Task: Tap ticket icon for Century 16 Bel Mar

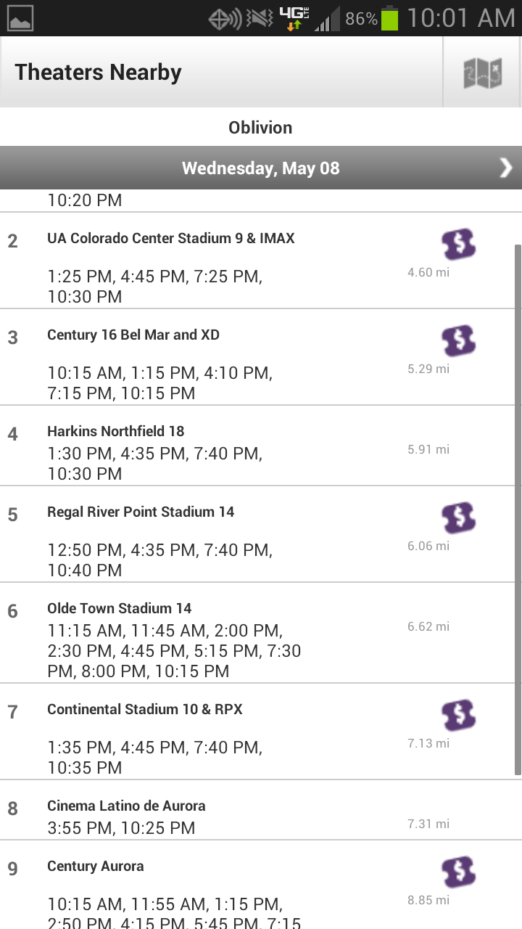Action: 458,340
